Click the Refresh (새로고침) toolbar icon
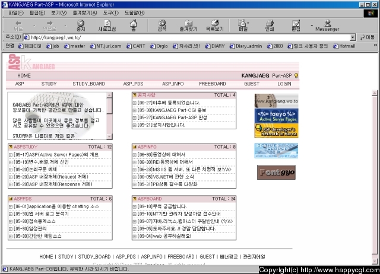Image resolution: width=380 pixels, height=274 pixels. point(107,26)
